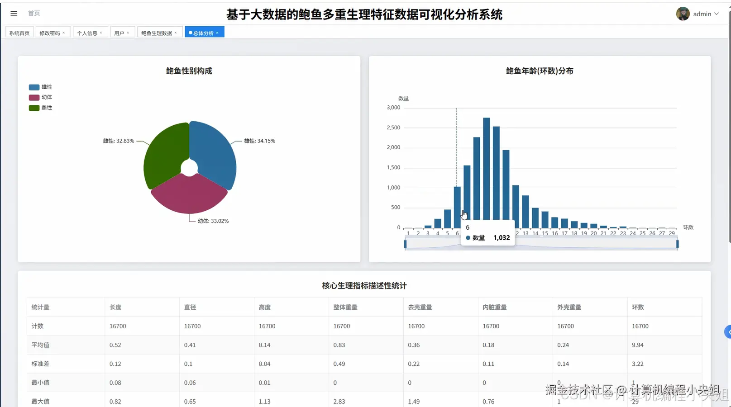The image size is (731, 407).
Task: Click the blue floating button at right edge
Action: pos(728,332)
